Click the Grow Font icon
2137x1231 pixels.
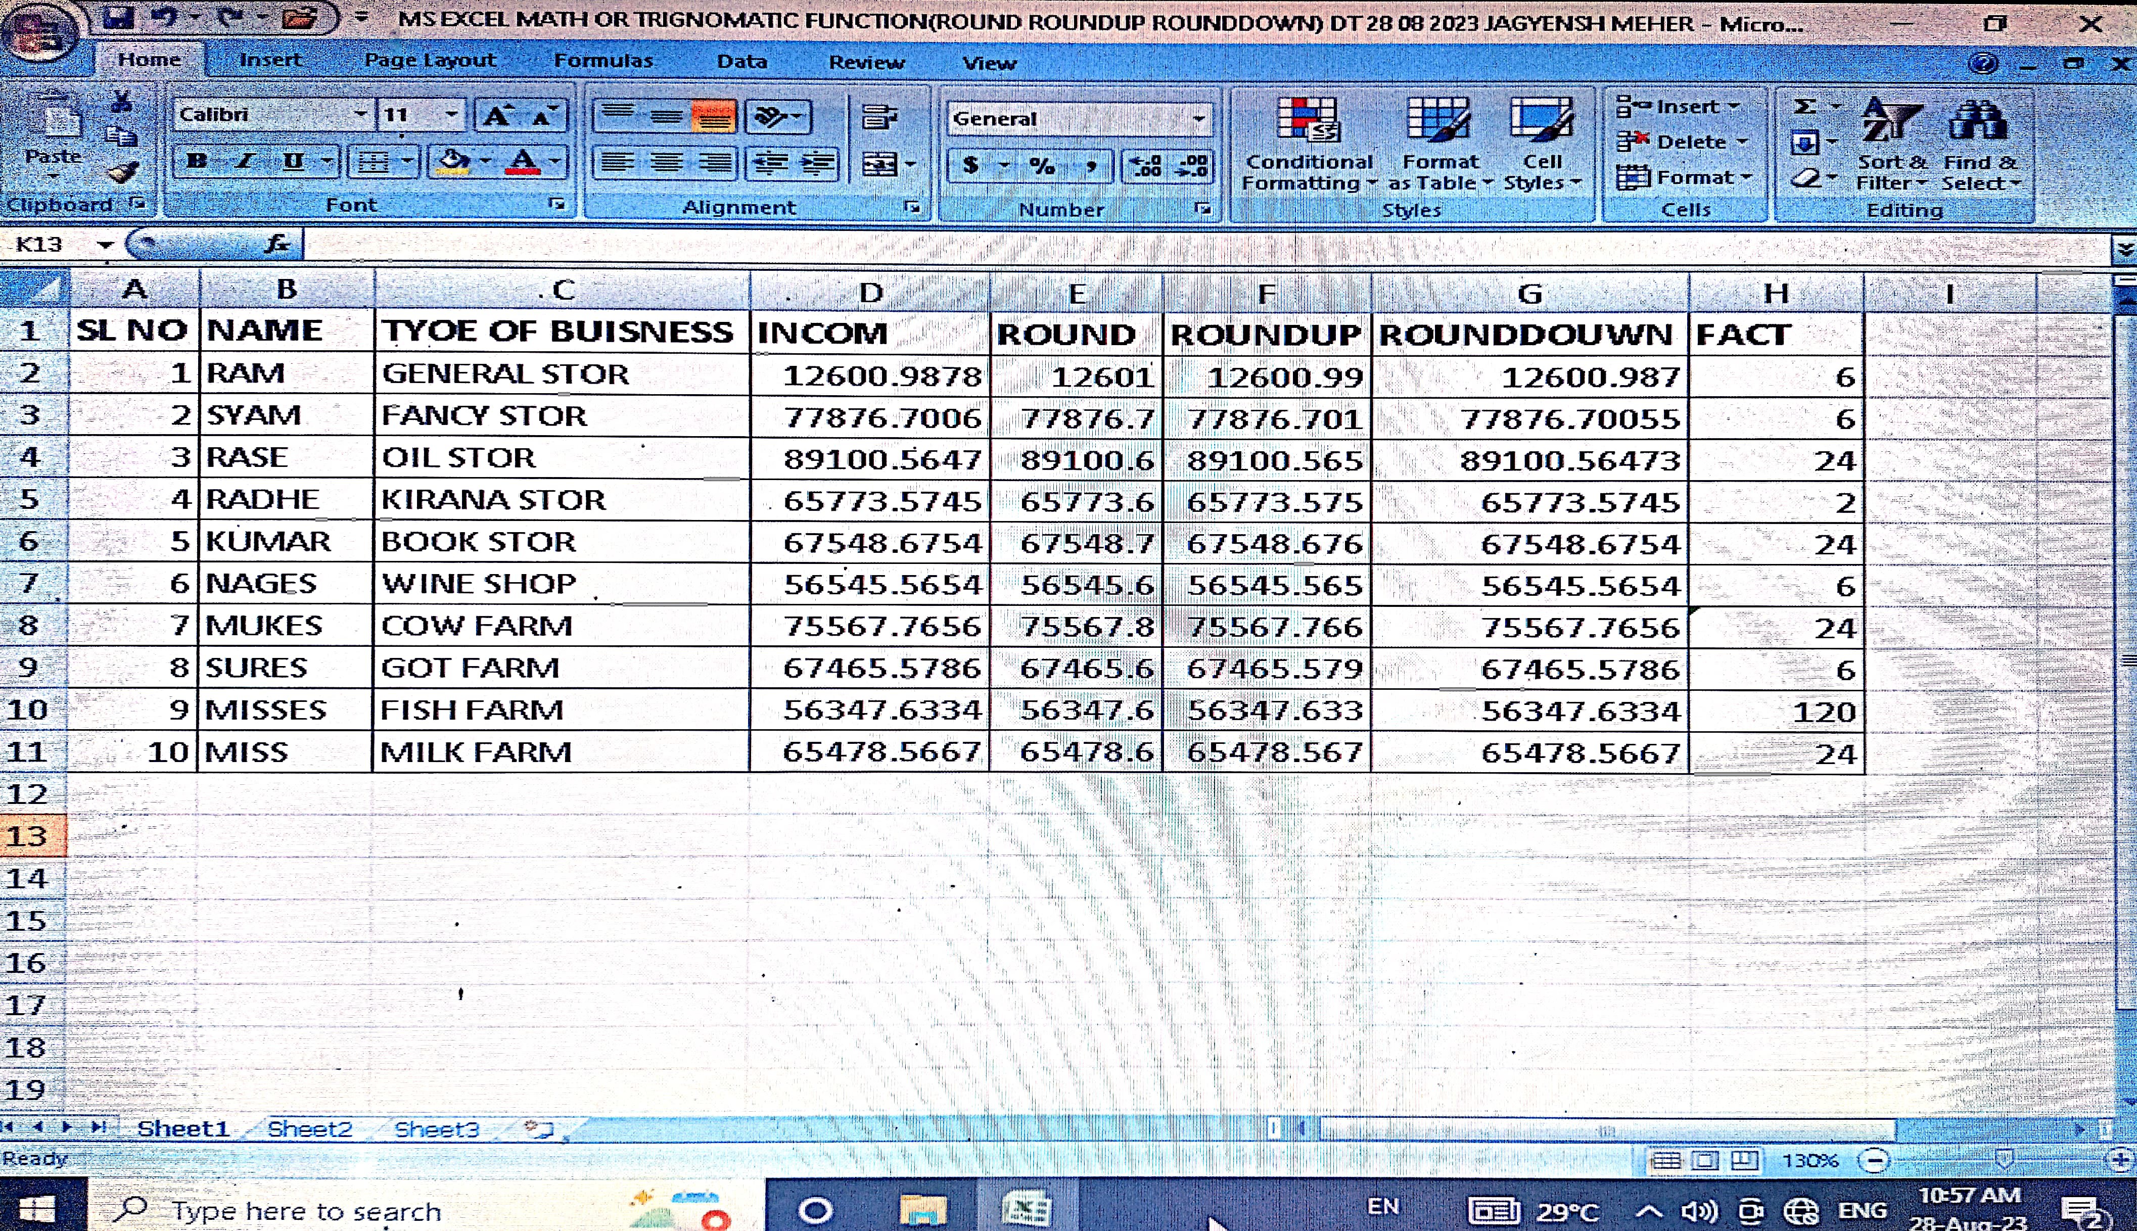[497, 116]
